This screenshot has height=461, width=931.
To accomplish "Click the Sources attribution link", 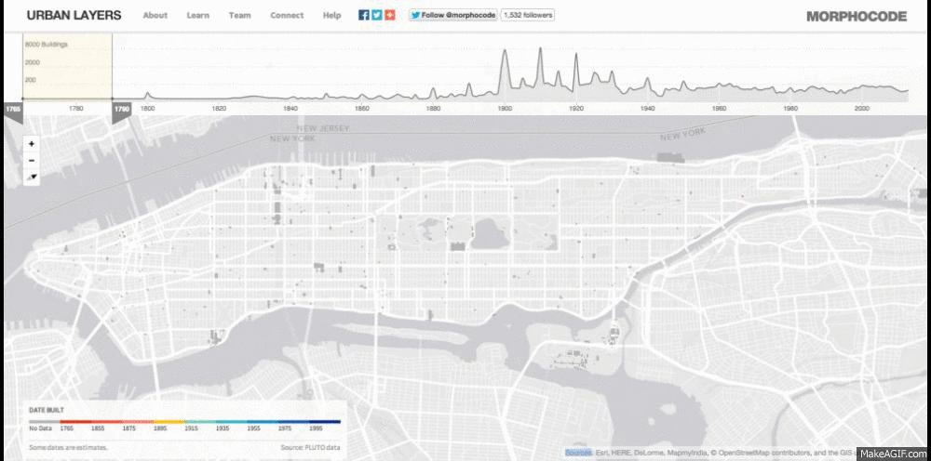I will 578,453.
